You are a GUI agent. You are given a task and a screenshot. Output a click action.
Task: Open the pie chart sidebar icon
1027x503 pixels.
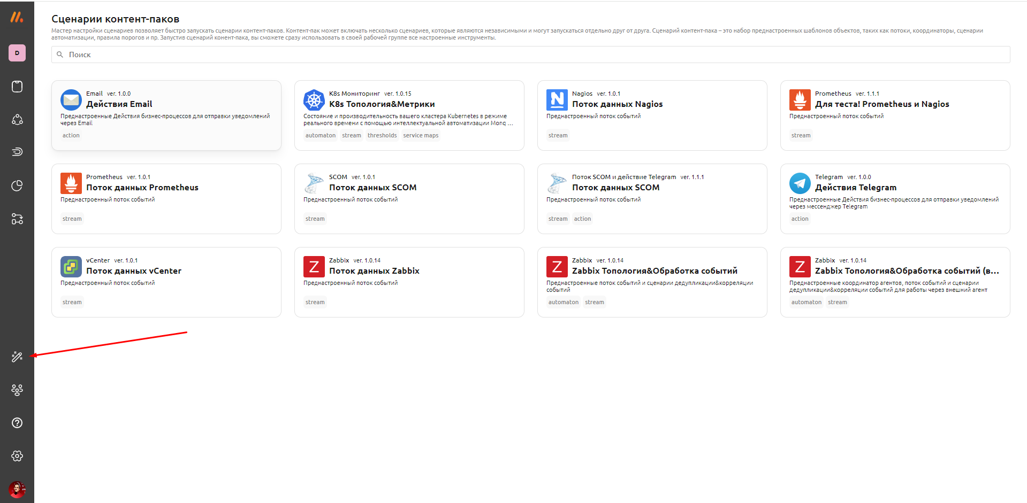click(x=17, y=185)
